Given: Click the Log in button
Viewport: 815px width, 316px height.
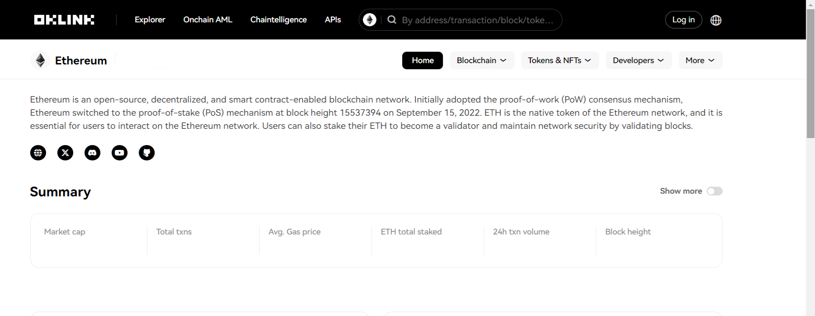Looking at the screenshot, I should click(x=683, y=20).
